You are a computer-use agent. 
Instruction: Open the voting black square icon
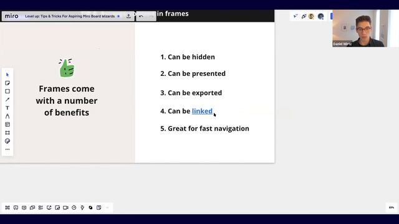coord(90,207)
